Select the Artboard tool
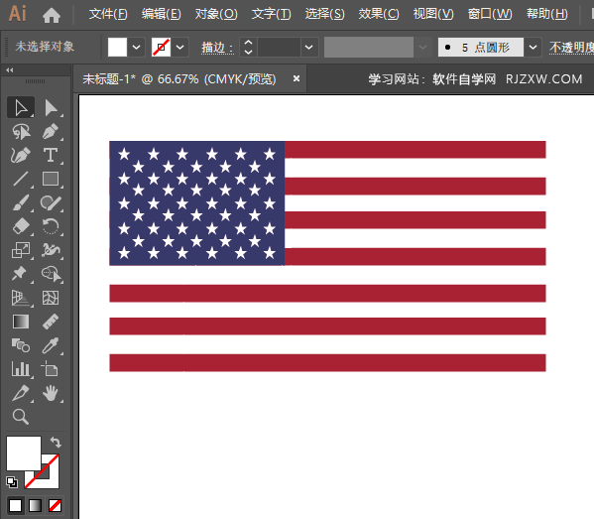This screenshot has height=519, width=594. coord(51,369)
